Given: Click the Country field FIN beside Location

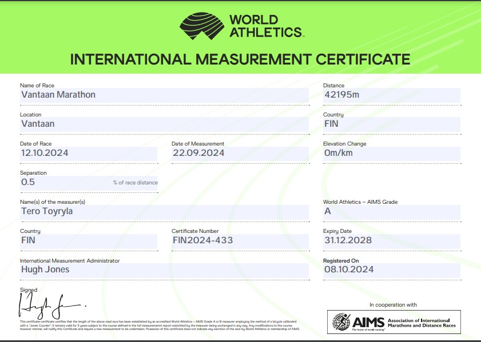Looking at the screenshot, I should [x=391, y=123].
